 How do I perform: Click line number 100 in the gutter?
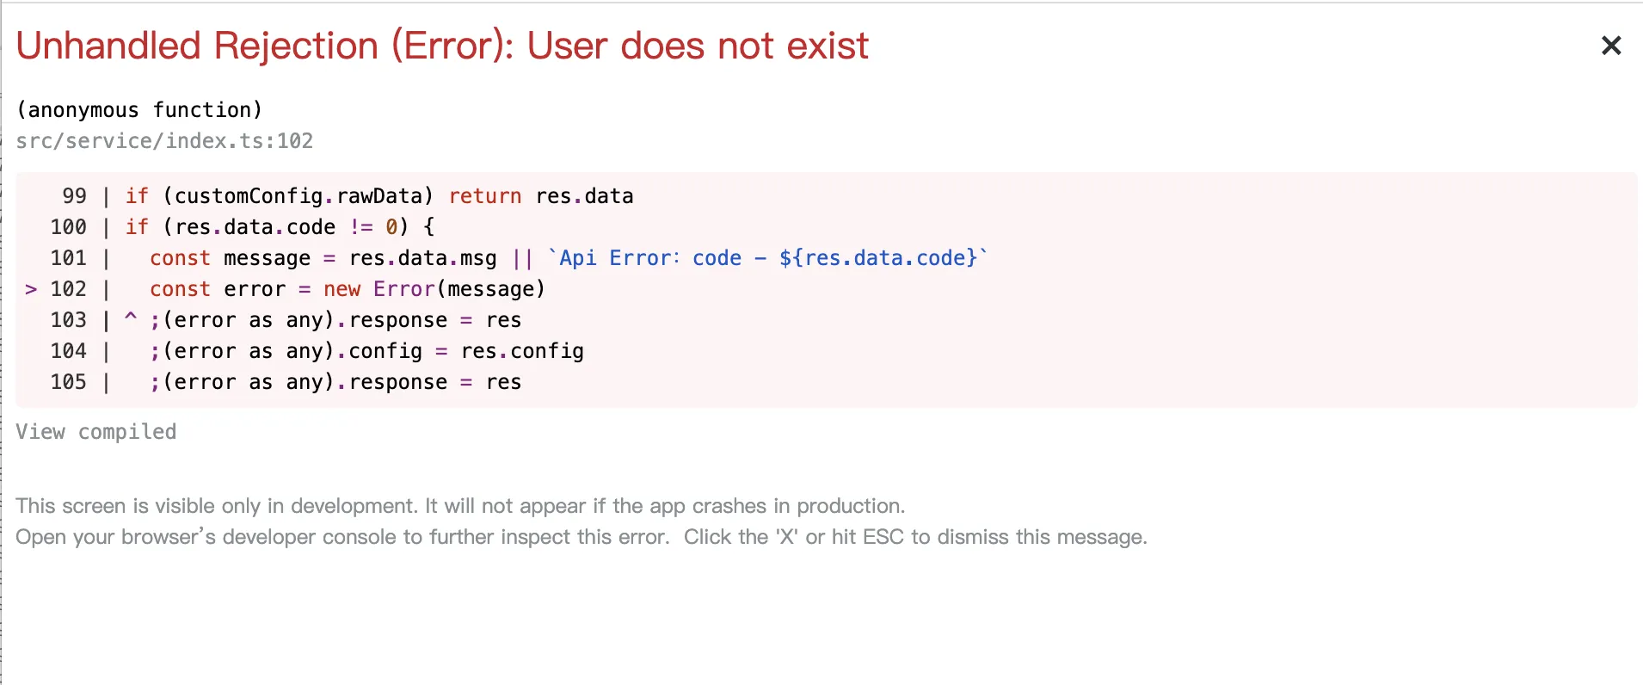point(69,227)
